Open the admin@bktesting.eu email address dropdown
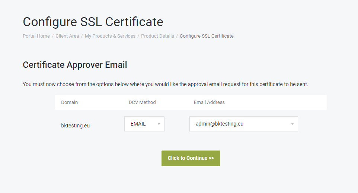 pyautogui.click(x=244, y=124)
